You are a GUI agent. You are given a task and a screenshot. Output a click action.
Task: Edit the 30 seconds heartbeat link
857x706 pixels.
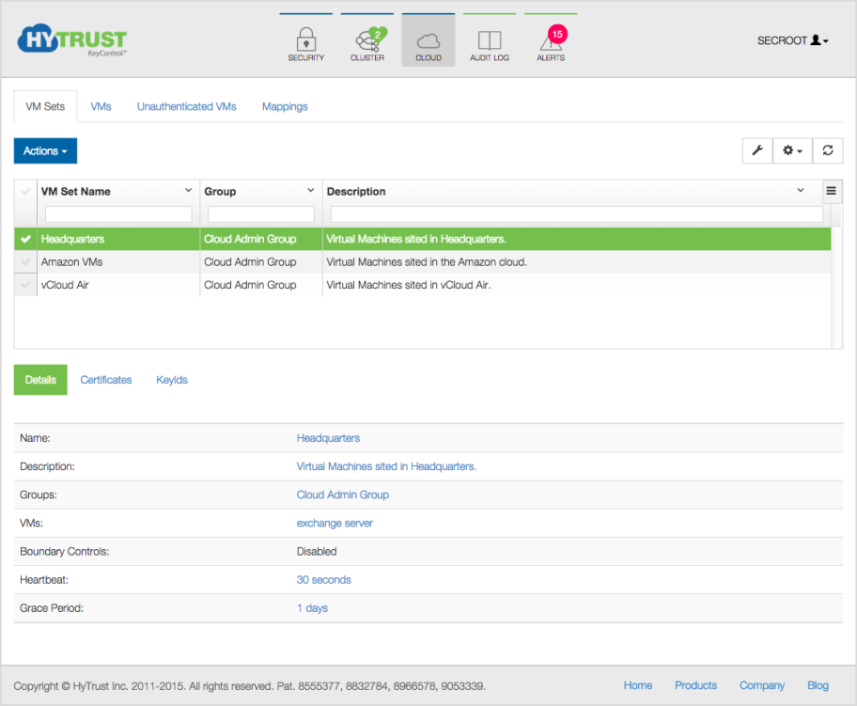tap(323, 580)
